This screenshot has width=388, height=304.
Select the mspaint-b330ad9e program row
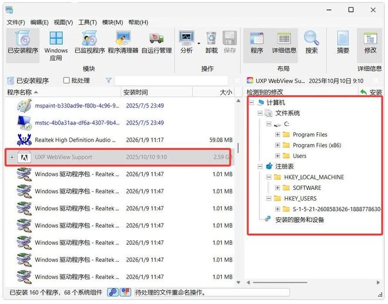point(119,106)
